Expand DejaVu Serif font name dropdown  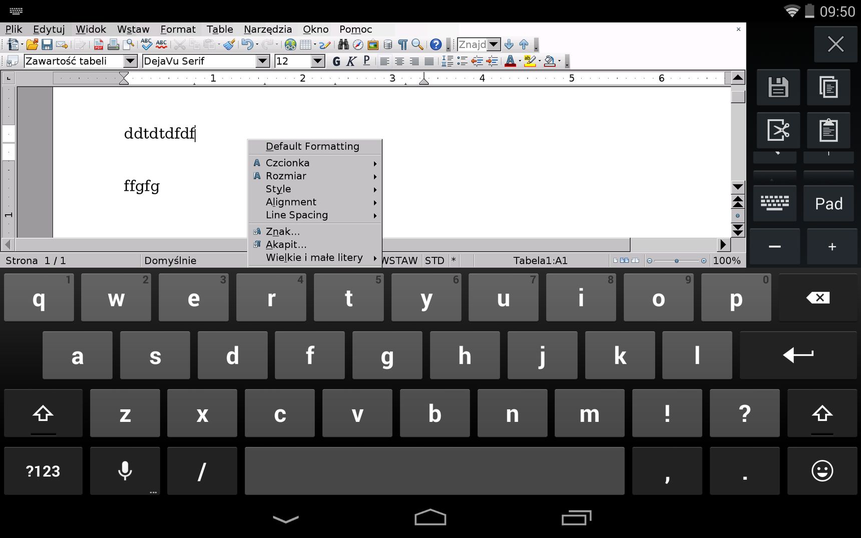pos(263,61)
